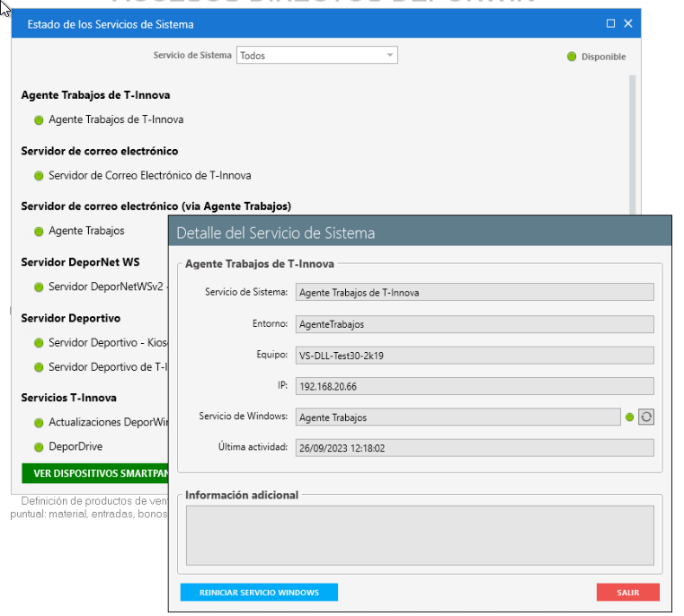684x616 pixels.
Task: Click the Servidor de correo electrónico (via Agente Trabajos) heading
Action: click(x=156, y=207)
